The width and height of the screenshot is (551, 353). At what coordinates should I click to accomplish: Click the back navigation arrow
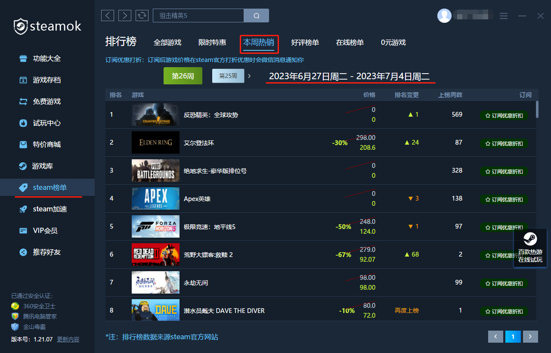(x=108, y=15)
